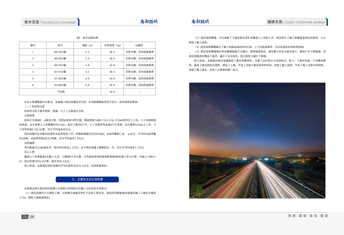Image resolution: width=344 pixels, height=235 pixels.
Task: Click the index number 6 in the 编号 column
Action: click(x=33, y=85)
